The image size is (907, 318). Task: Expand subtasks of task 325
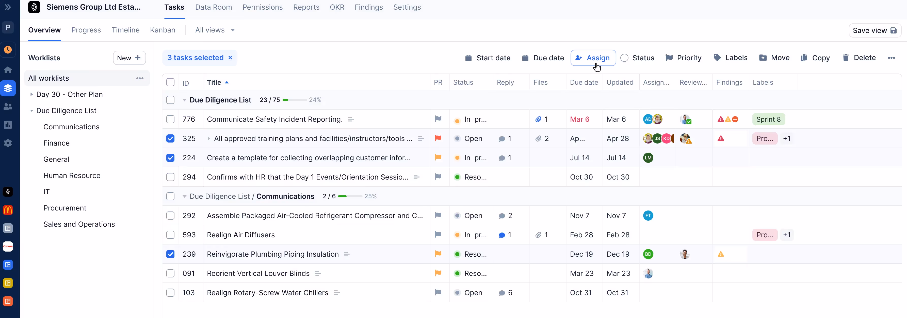click(x=209, y=139)
